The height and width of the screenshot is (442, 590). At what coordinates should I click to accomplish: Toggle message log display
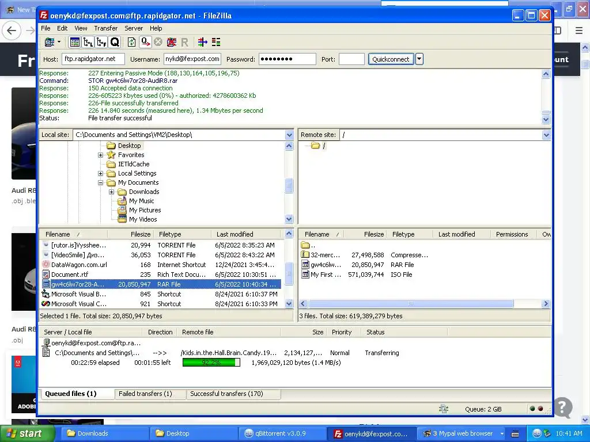74,42
